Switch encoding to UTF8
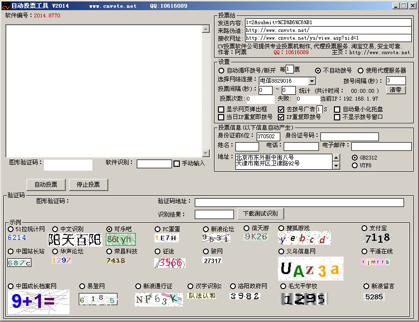The image size is (419, 322). [x=356, y=164]
